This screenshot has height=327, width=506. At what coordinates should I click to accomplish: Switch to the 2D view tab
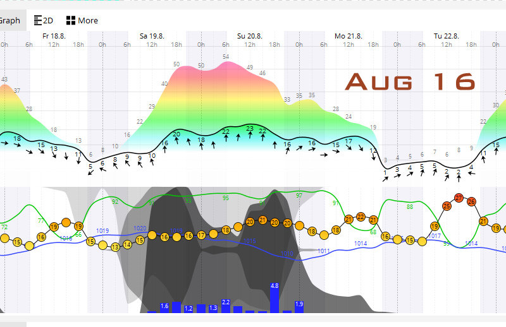click(44, 20)
